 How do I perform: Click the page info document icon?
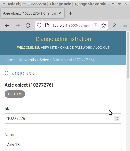(47, 25)
